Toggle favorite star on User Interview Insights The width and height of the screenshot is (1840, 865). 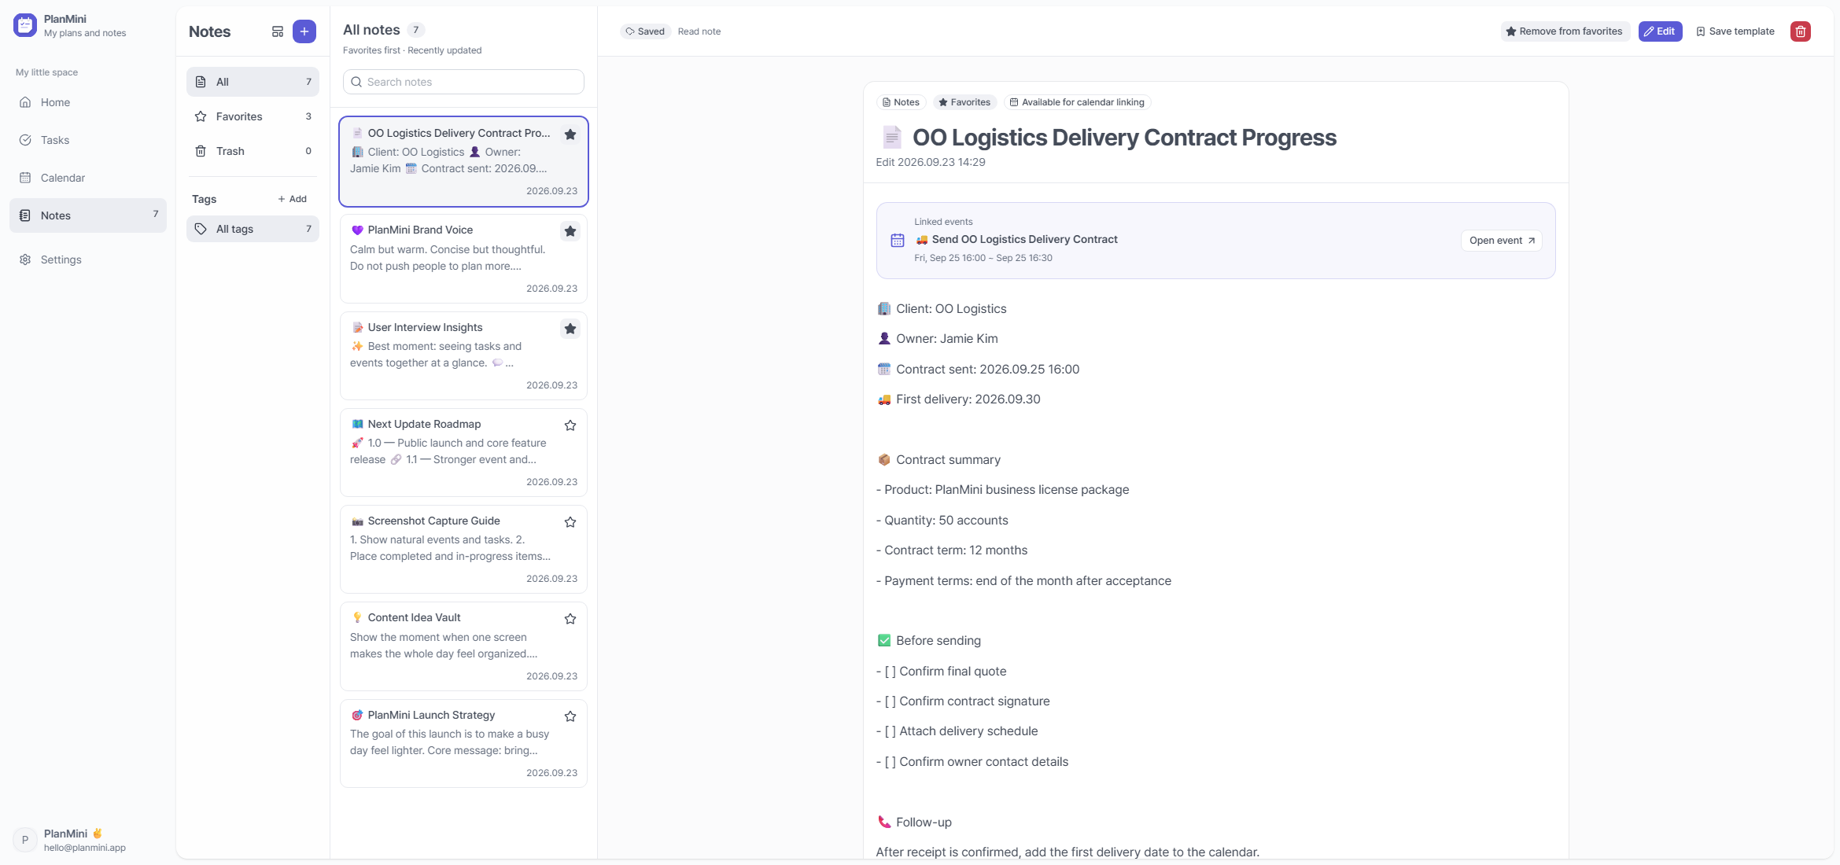coord(570,329)
